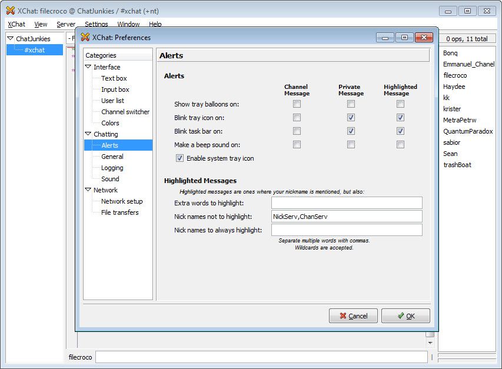
Task: Disable the Enable system tray icon checkbox
Action: coord(179,158)
